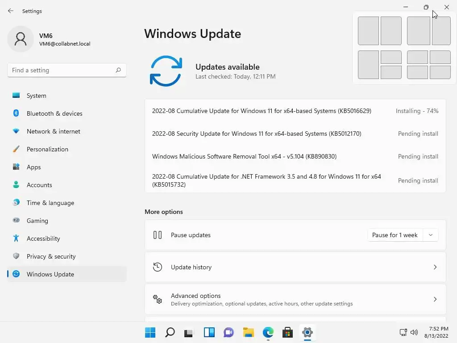Snap to bottom-right zone of three-zone layout

pos(391,72)
